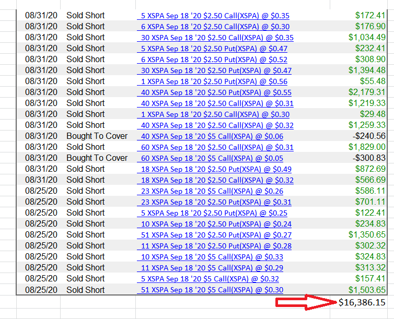
Task: Open link 6 XSPA $2.50 Call @ $0.30
Action: 213,27
